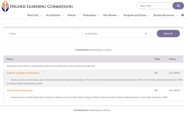Open the Dakota College at Bottineau link
The width and height of the screenshot is (188, 113).
(23, 73)
